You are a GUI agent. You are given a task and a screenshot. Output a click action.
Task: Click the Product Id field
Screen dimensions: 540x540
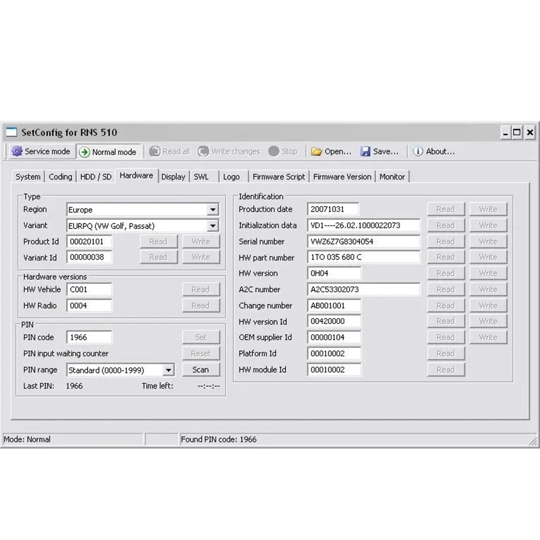[89, 242]
